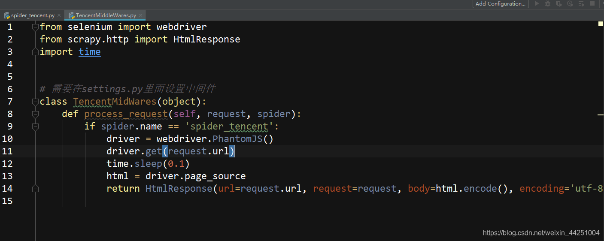Click the Stop square icon

pyautogui.click(x=592, y=3)
